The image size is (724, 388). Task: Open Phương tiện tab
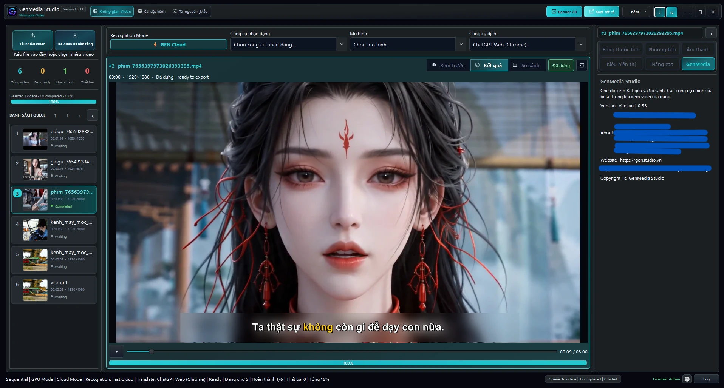[662, 49]
